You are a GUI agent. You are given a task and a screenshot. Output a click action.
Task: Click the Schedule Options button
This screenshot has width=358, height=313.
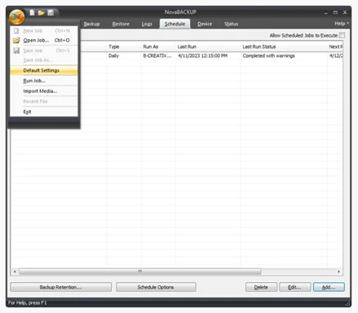click(x=156, y=287)
